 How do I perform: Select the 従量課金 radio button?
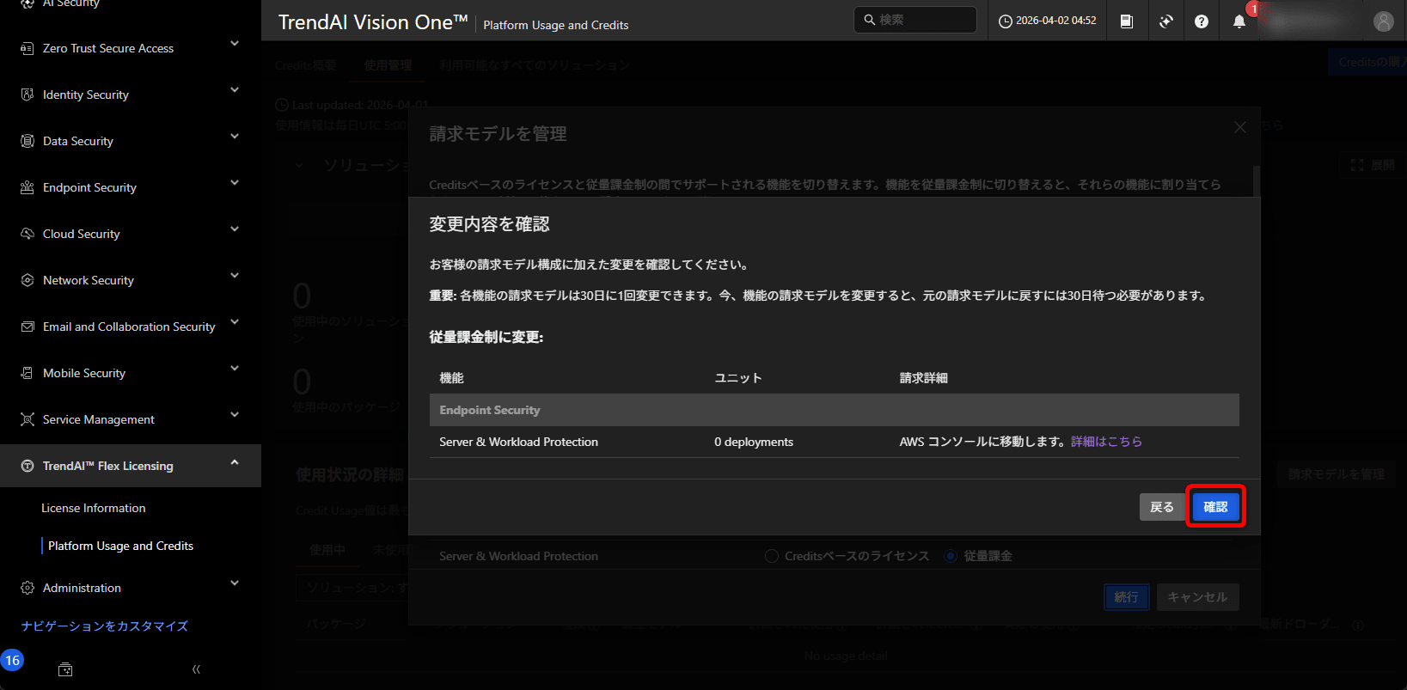[x=951, y=556]
